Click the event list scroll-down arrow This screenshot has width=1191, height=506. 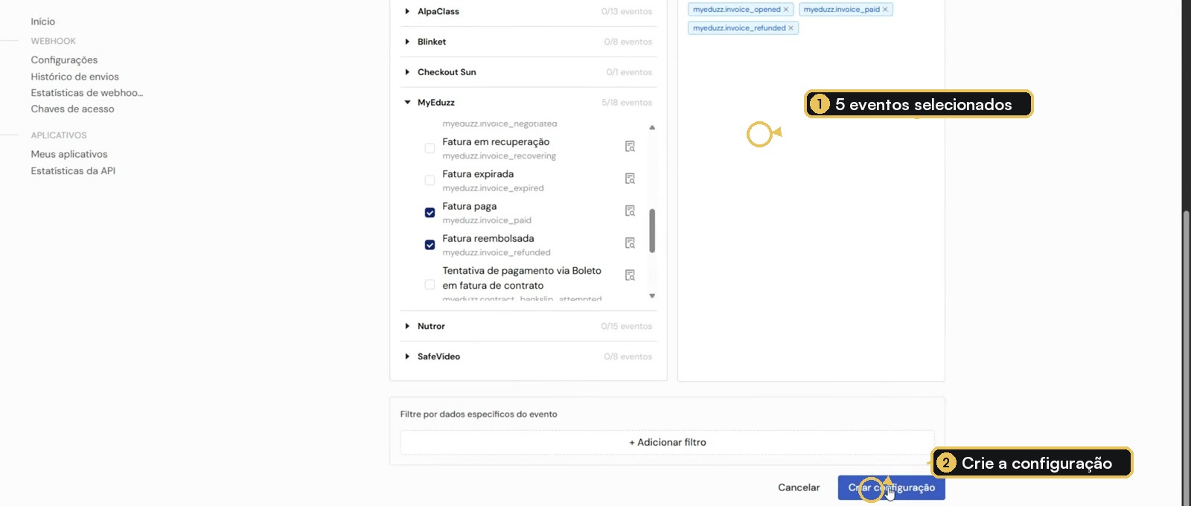point(652,296)
